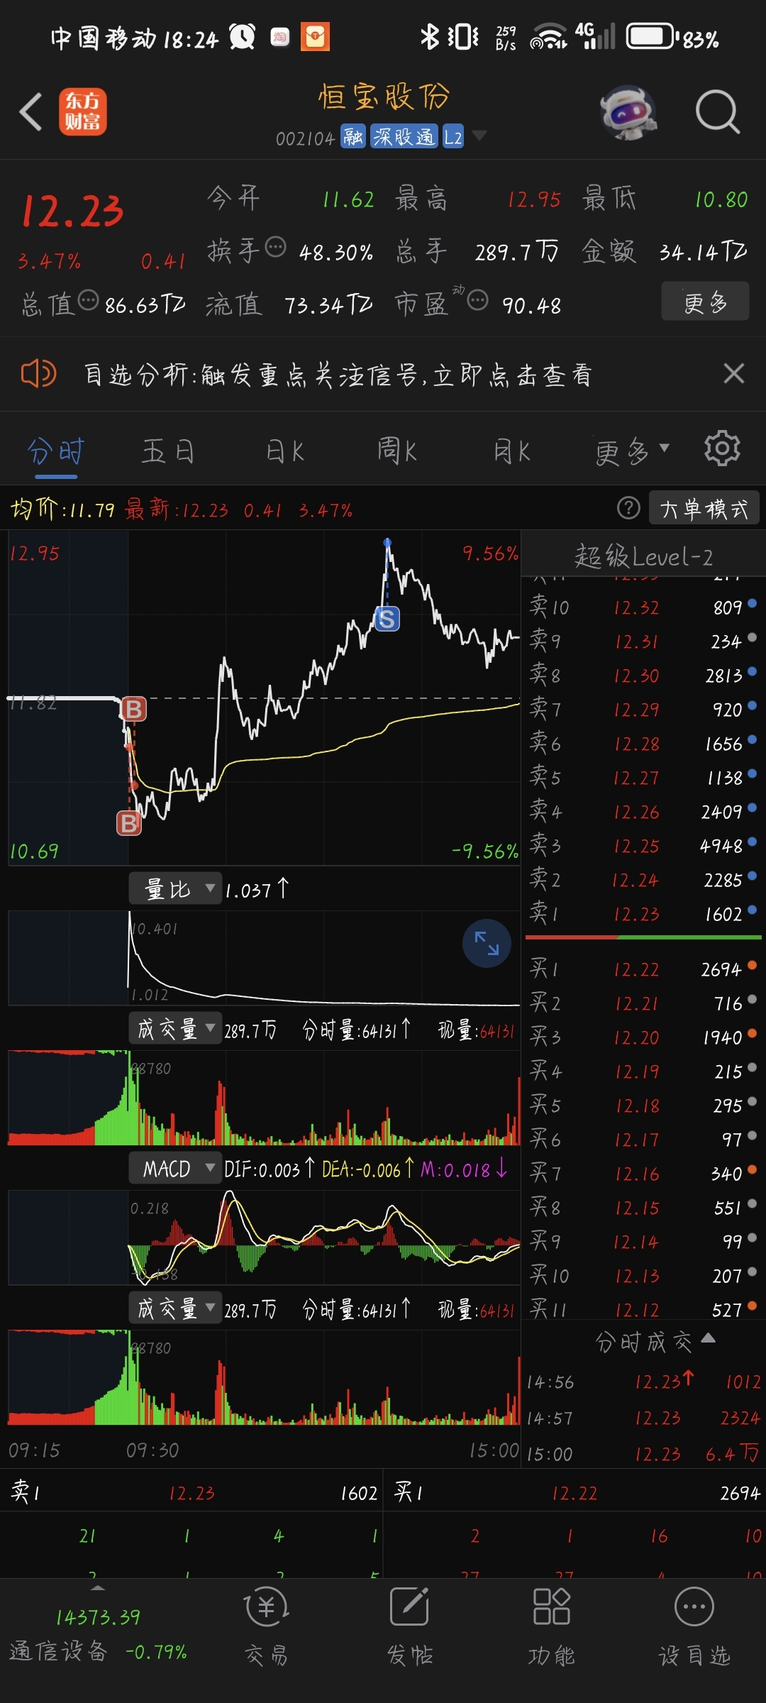Screen dimensions: 766x1703
Task: Select 卖1 row in order book
Action: (x=643, y=914)
